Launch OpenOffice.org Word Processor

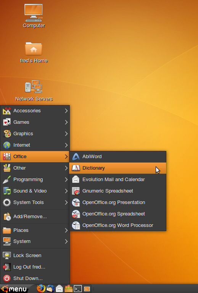(x=118, y=225)
